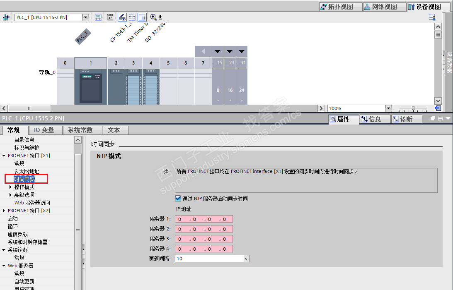Toggle 通过 NTP 服务器启动同步时间 checkbox
453x290 pixels.
pos(178,198)
